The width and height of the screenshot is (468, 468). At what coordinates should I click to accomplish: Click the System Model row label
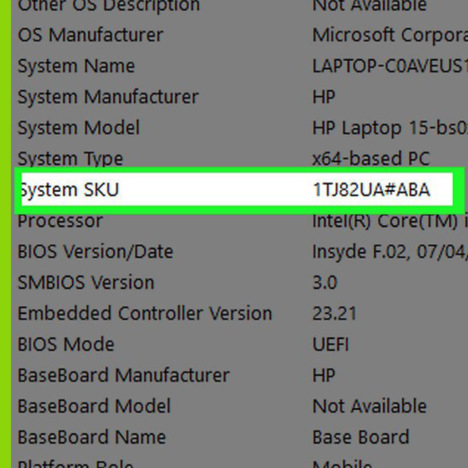point(79,128)
